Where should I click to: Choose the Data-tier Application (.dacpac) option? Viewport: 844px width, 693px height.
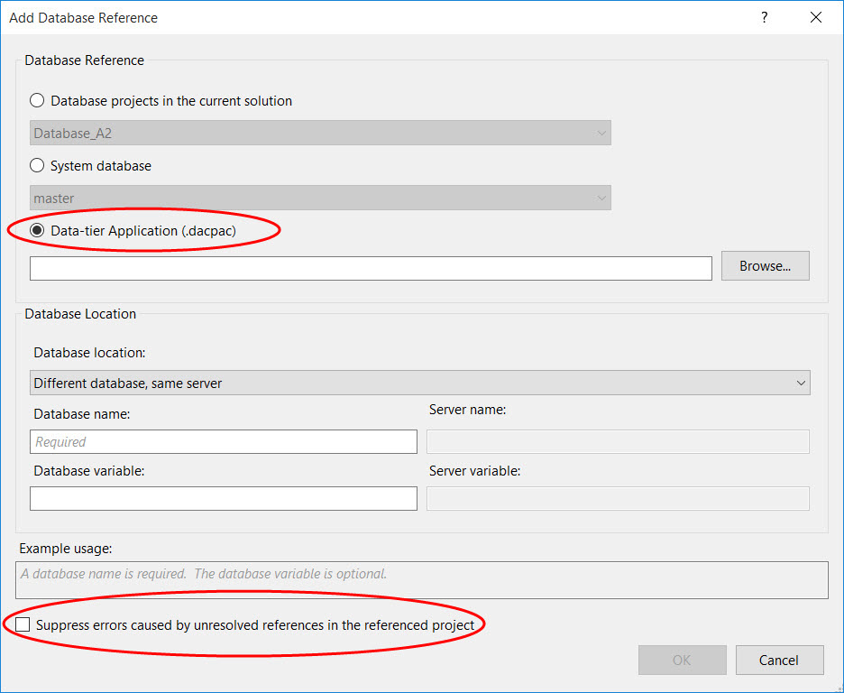pos(38,231)
